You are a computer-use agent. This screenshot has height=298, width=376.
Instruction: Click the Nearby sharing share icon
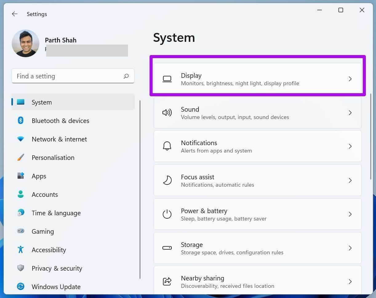tap(167, 281)
